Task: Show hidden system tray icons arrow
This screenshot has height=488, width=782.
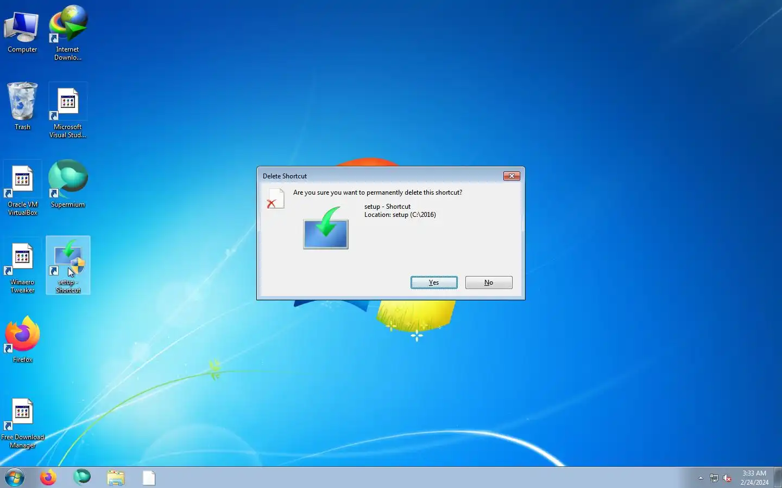Action: pos(701,478)
